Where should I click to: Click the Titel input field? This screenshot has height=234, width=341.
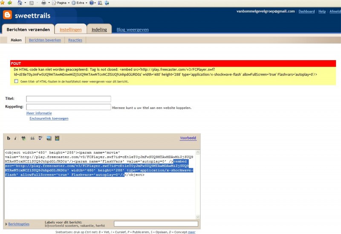[x=69, y=99]
